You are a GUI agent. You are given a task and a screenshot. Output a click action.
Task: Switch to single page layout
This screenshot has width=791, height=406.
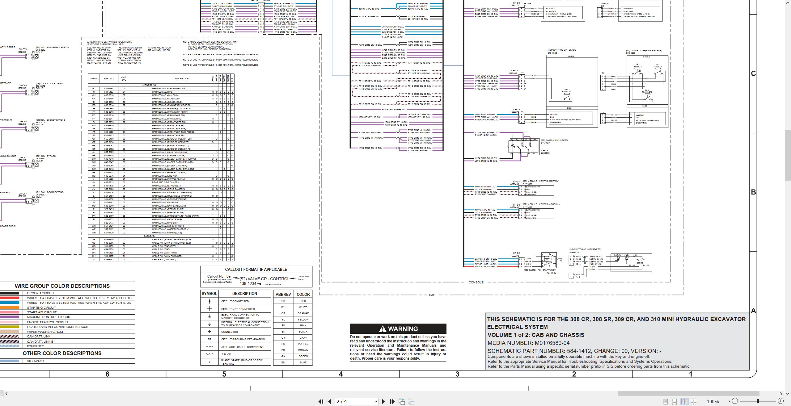point(666,401)
